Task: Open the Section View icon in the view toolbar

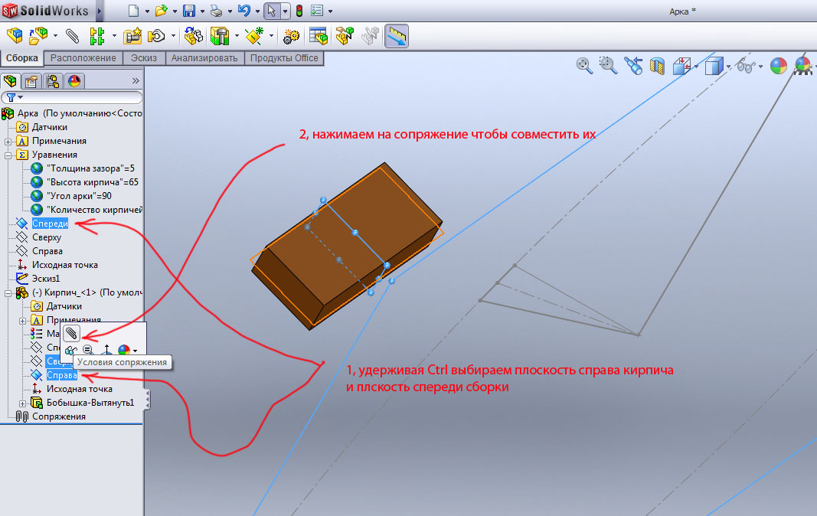Action: (657, 67)
